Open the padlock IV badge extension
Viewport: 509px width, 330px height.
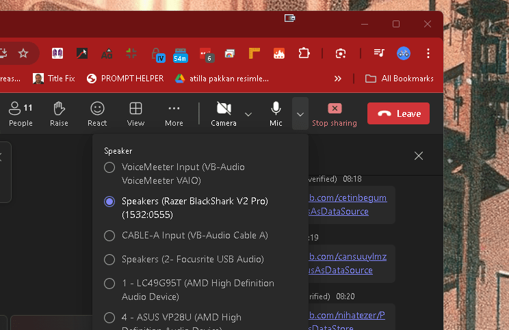tap(157, 55)
